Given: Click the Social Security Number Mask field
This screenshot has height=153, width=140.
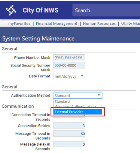Looking at the screenshot, I should pos(69,65).
